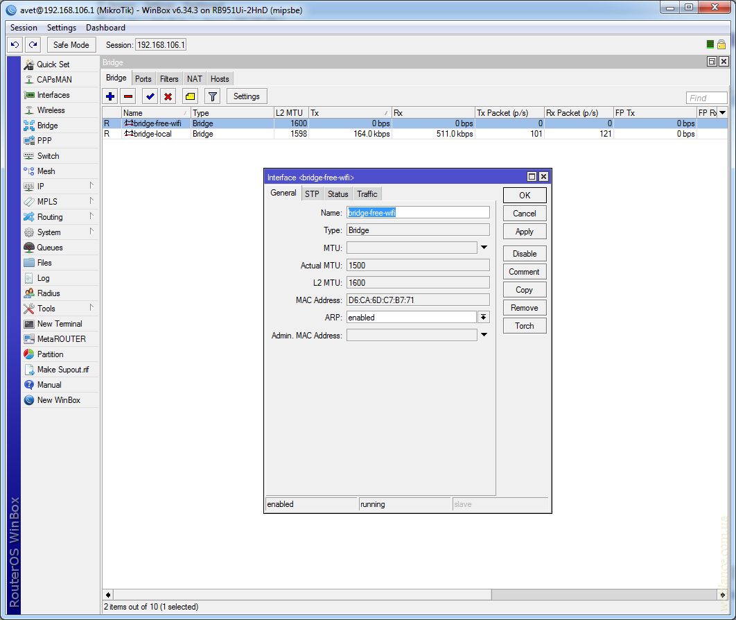Click the red cross disable icon
Image resolution: width=736 pixels, height=620 pixels.
168,96
